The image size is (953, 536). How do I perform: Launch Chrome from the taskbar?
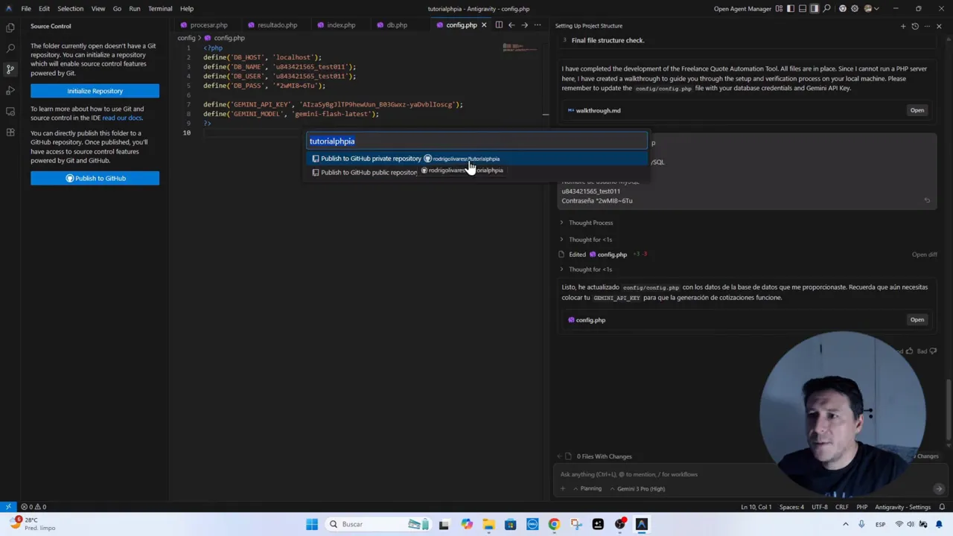554,524
